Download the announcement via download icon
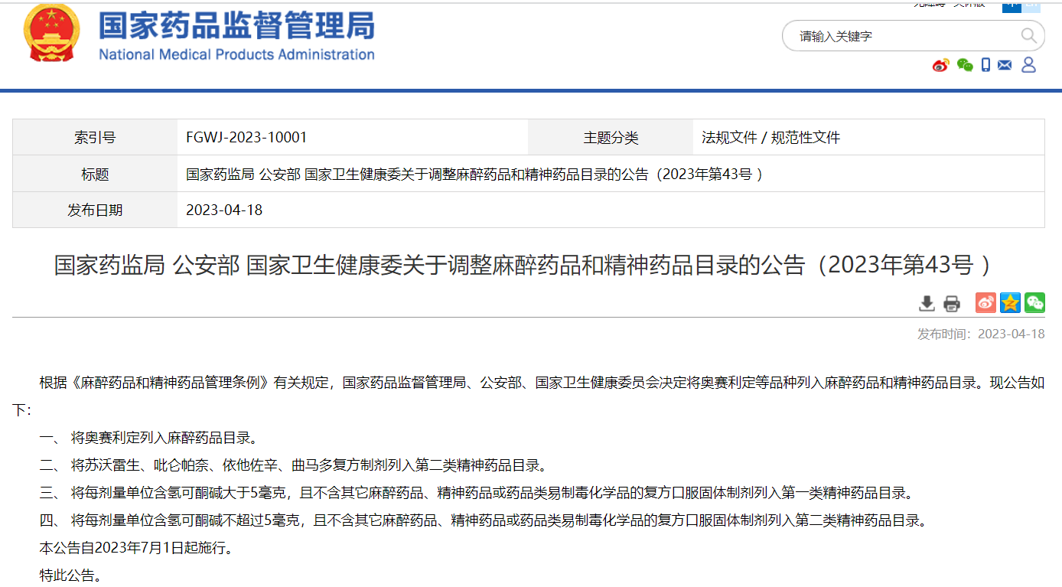The width and height of the screenshot is (1062, 587). tap(927, 303)
